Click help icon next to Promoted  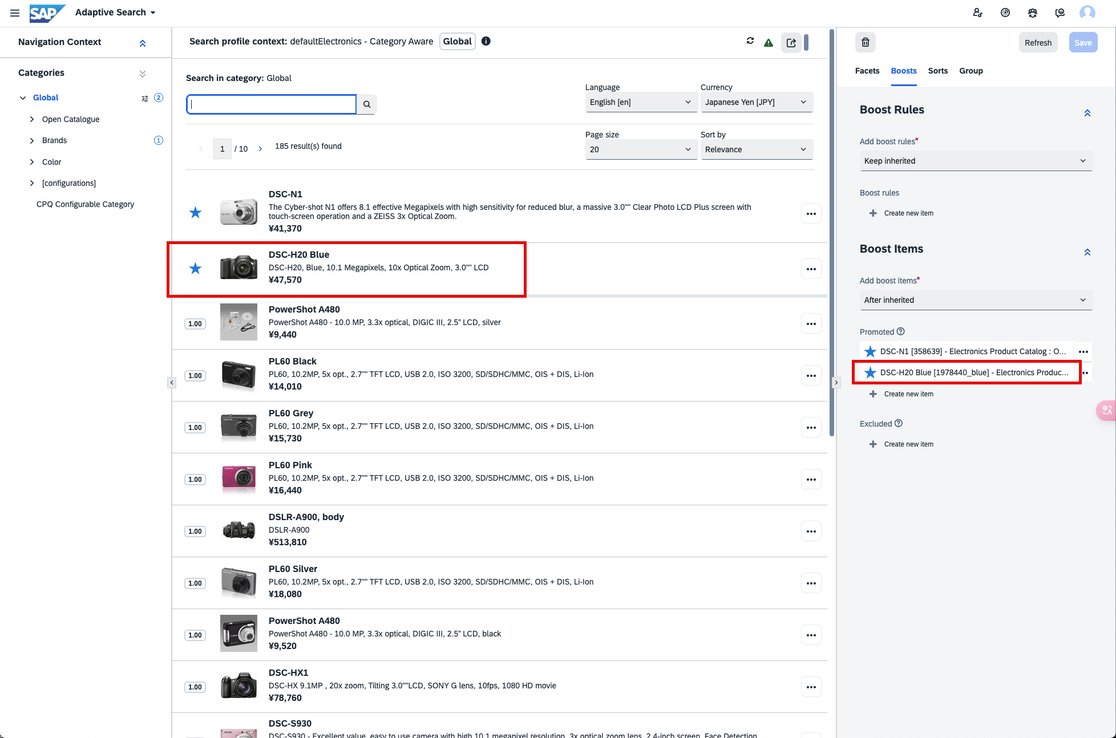pyautogui.click(x=901, y=331)
